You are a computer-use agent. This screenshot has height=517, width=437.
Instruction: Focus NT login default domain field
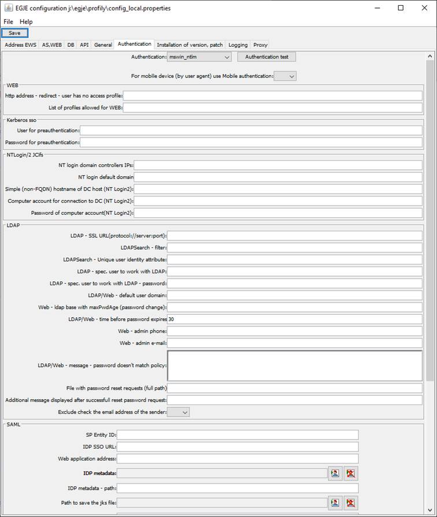tap(278, 177)
